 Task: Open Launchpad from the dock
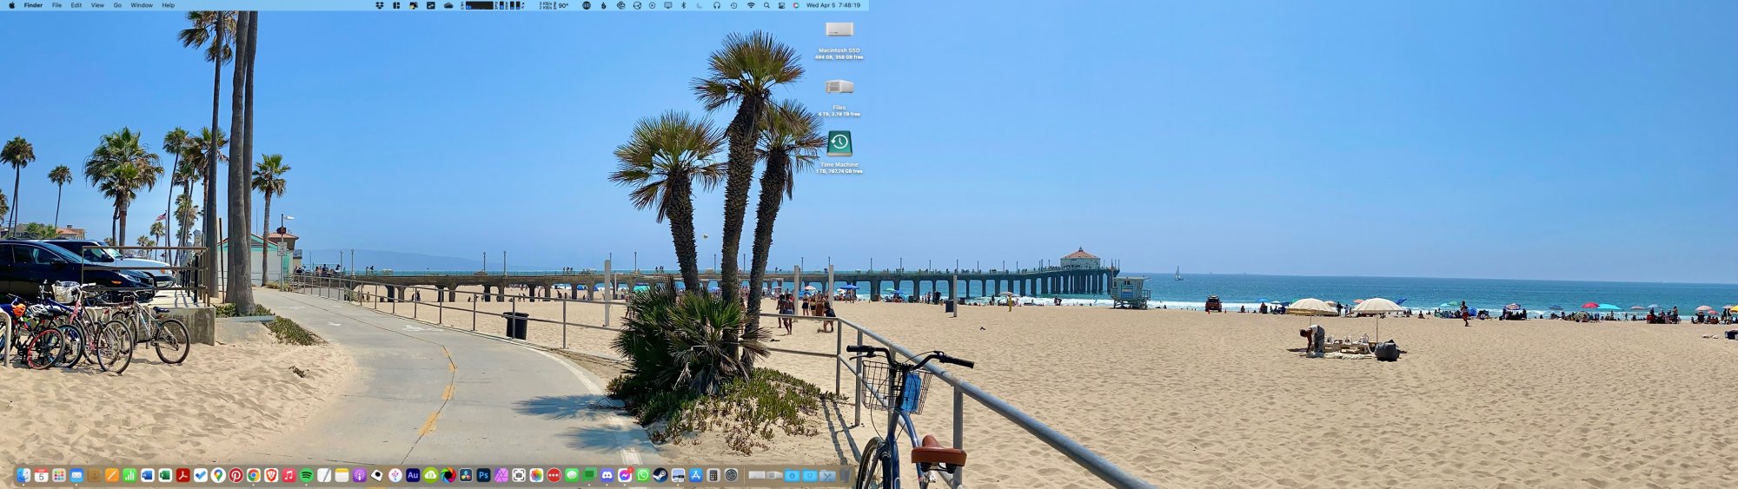click(x=59, y=475)
